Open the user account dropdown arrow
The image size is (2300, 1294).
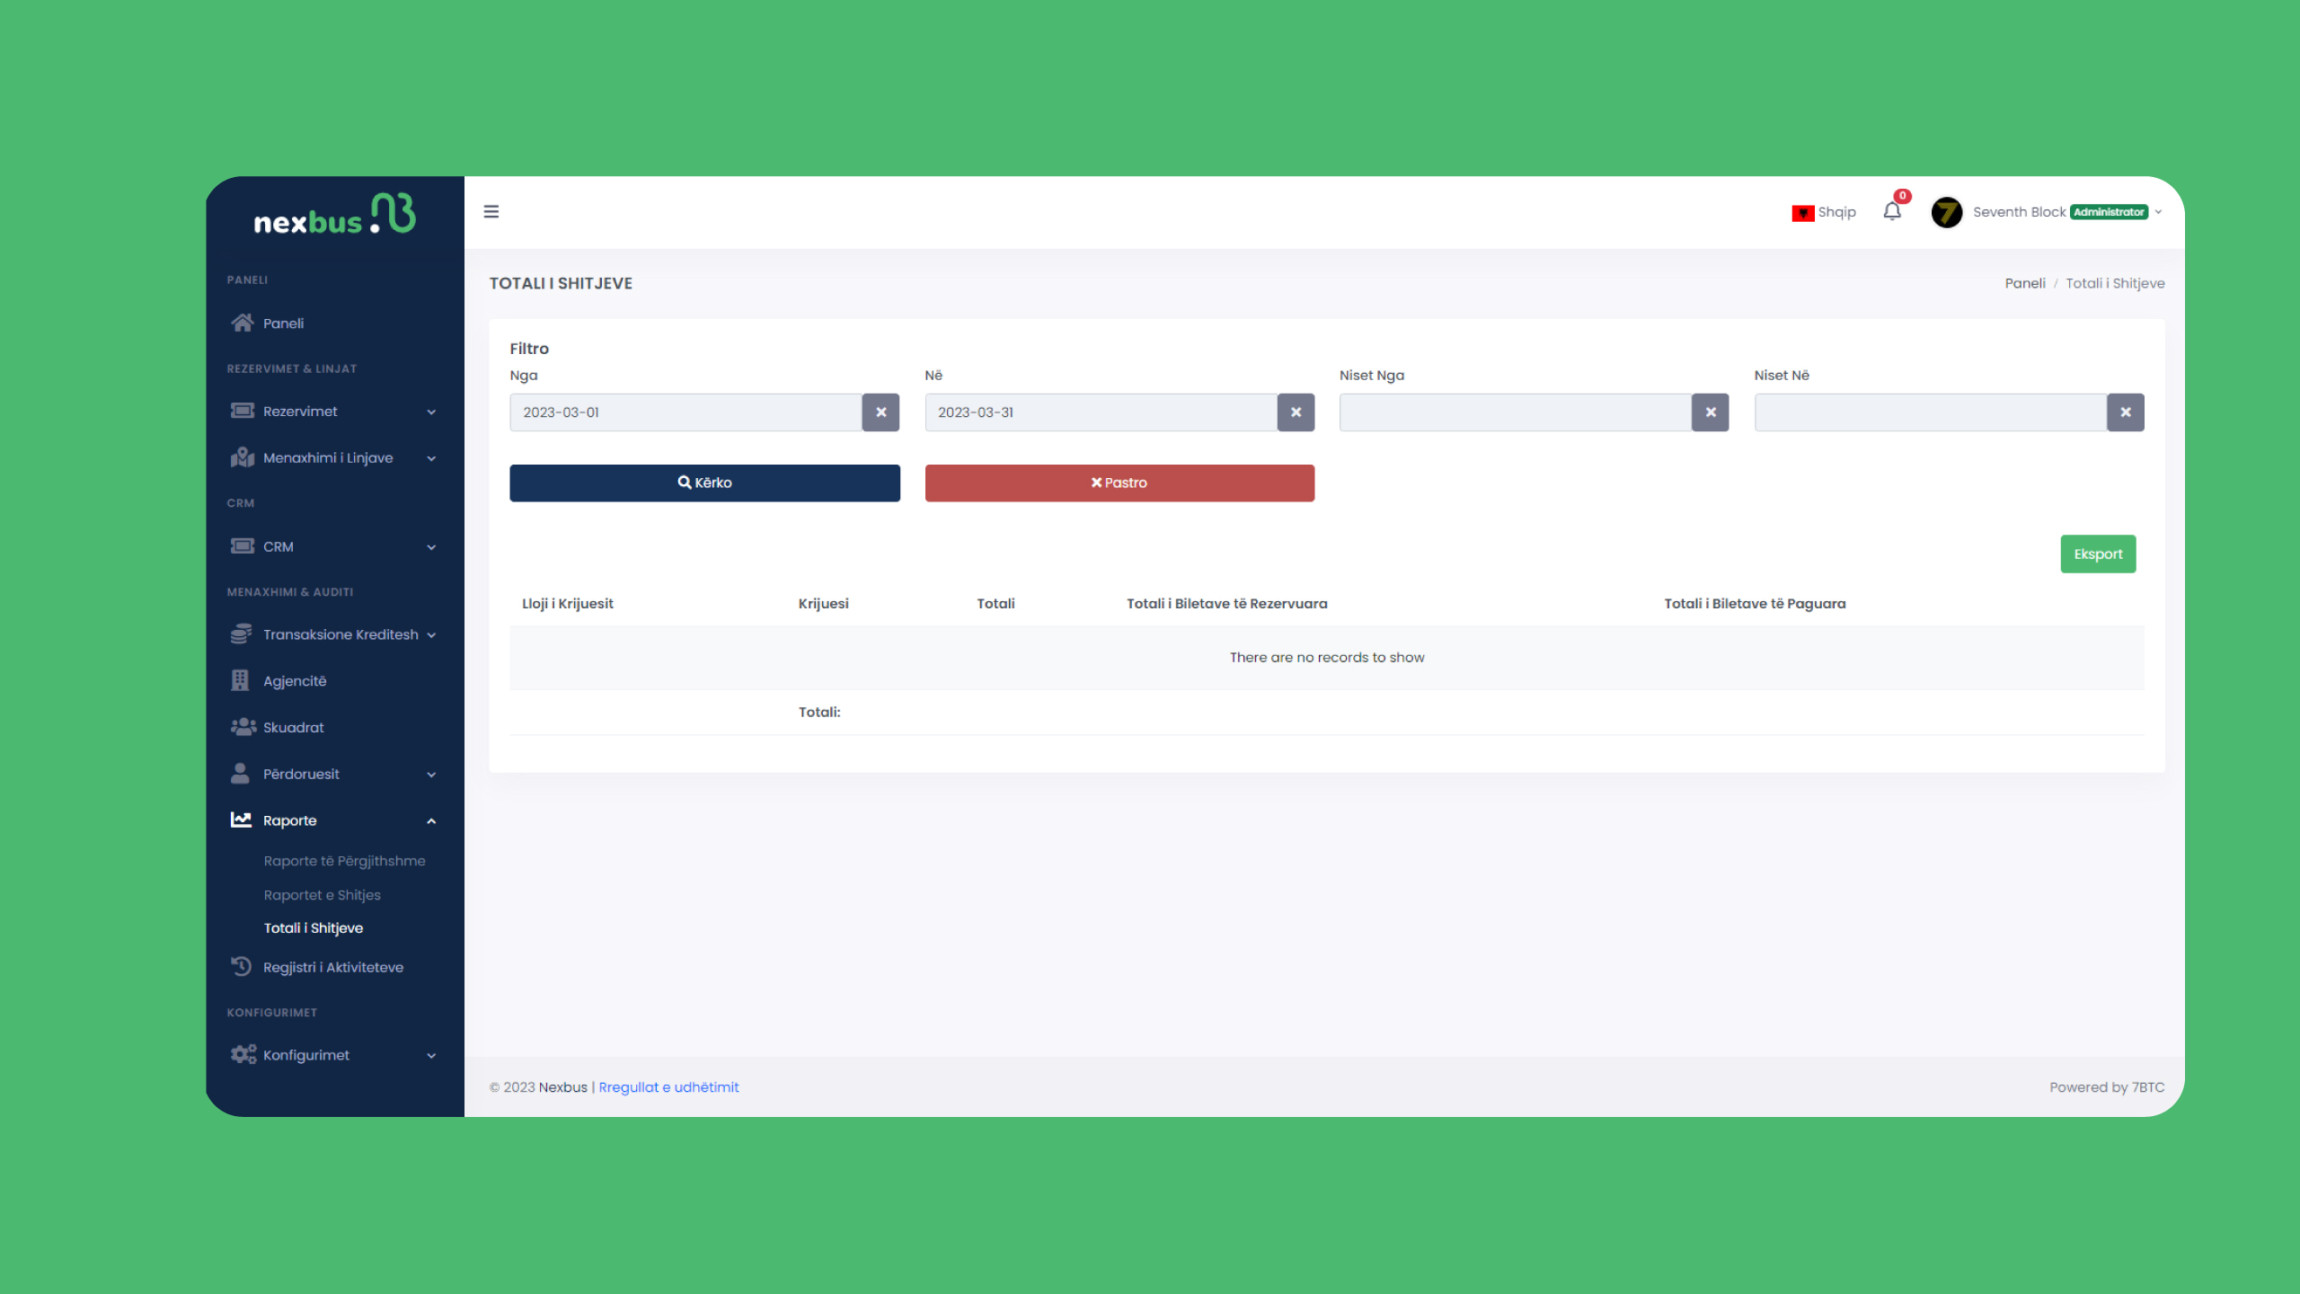coord(2158,212)
